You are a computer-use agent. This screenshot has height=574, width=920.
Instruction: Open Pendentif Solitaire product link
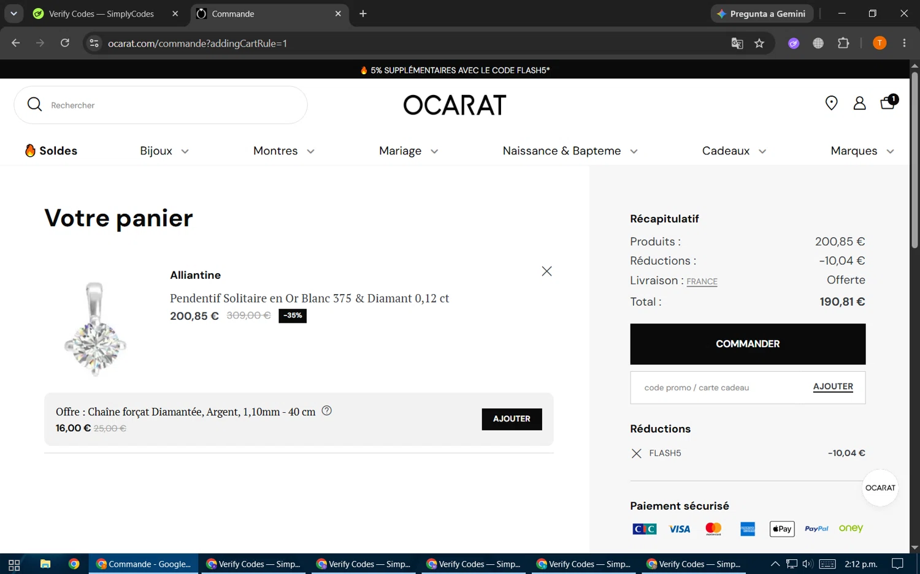(309, 298)
